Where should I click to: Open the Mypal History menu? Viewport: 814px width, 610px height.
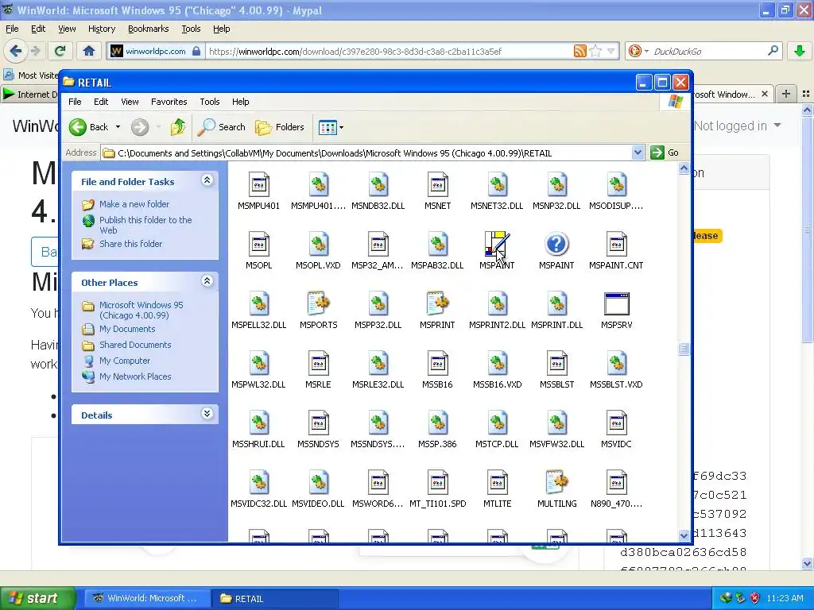click(101, 29)
